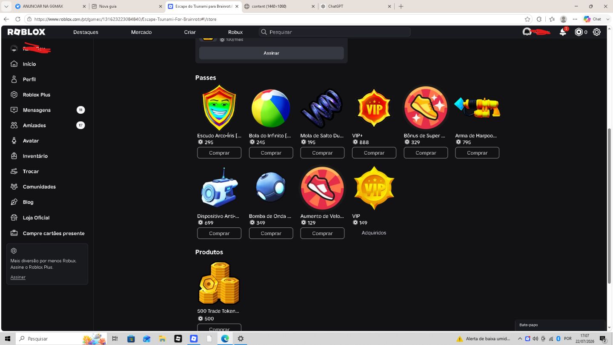The image size is (613, 345).
Task: Click the Roblox Pesquisar search field
Action: pyautogui.click(x=335, y=32)
